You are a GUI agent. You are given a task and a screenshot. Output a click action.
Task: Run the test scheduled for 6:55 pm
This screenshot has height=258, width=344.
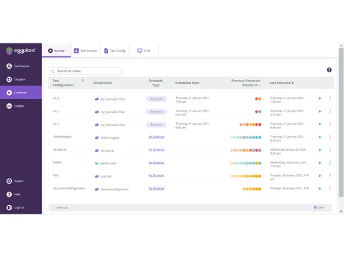tap(320, 111)
